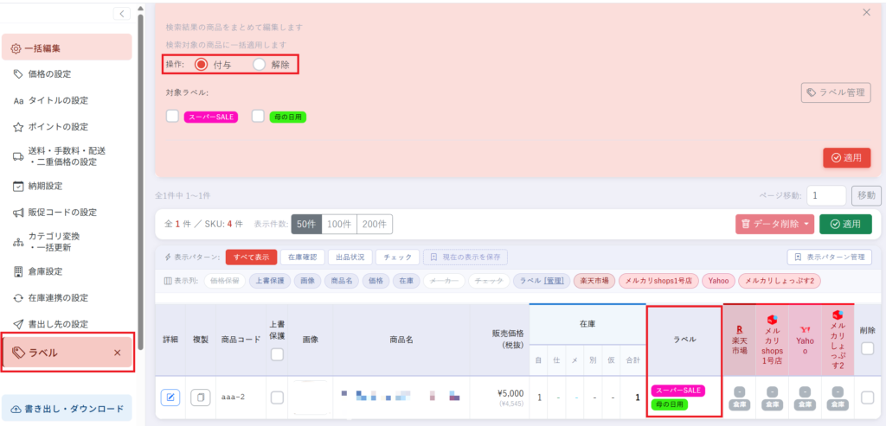Click the green 適用 button

(x=846, y=224)
